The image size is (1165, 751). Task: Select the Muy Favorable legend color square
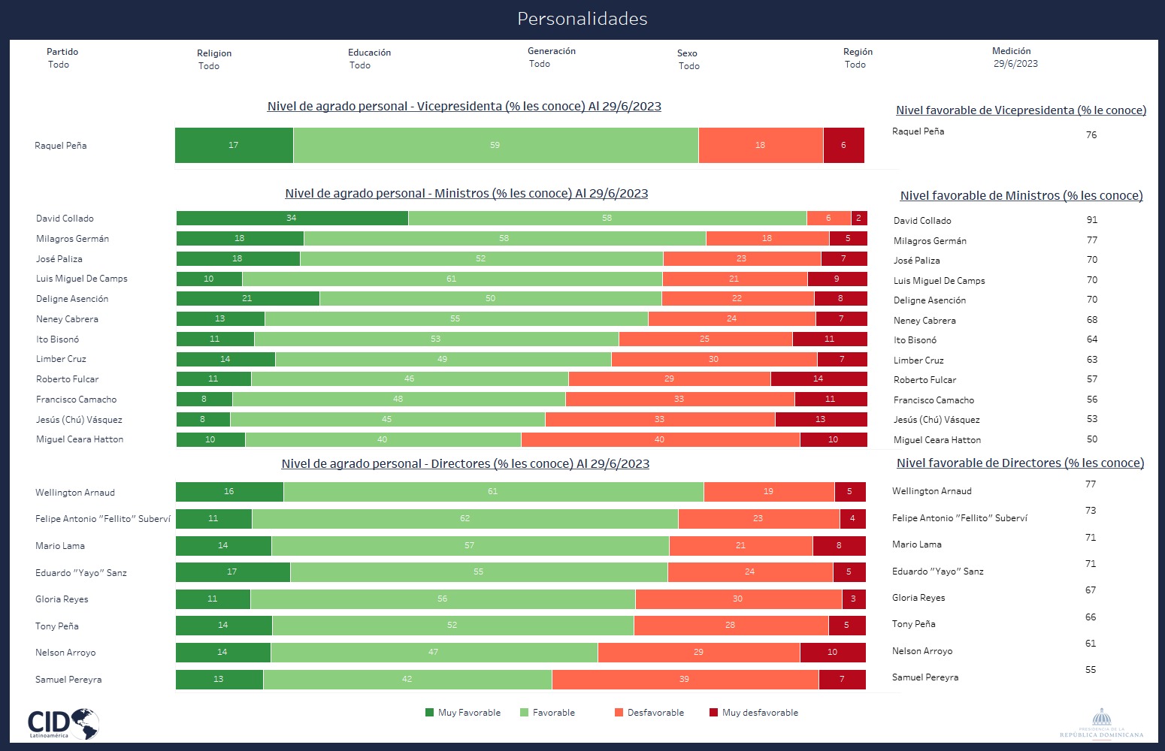click(x=429, y=713)
